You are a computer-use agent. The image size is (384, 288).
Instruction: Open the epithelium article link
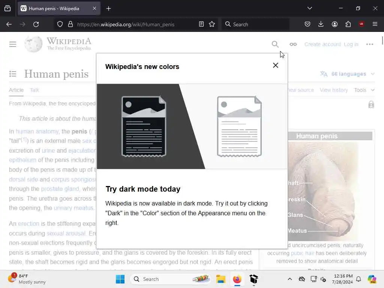[22, 160]
